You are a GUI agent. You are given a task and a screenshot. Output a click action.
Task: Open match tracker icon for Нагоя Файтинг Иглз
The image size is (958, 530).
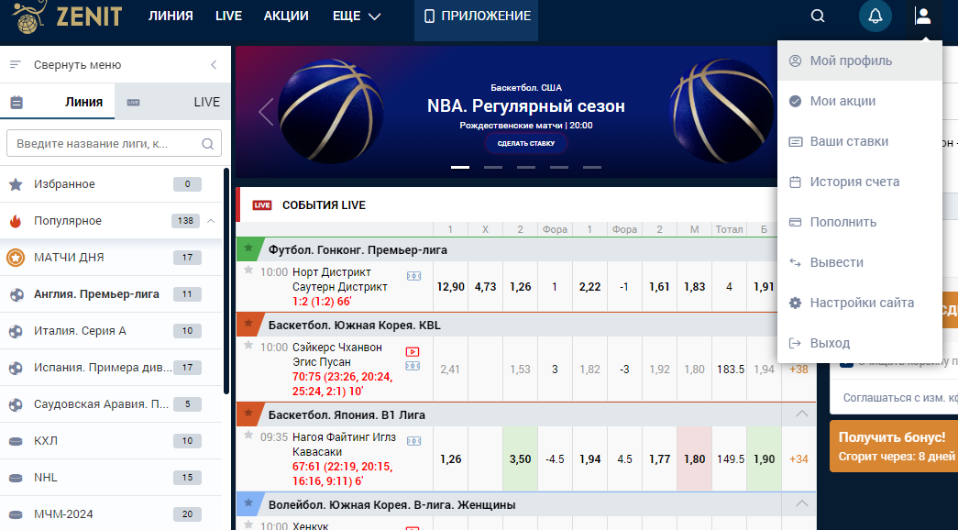tap(413, 441)
